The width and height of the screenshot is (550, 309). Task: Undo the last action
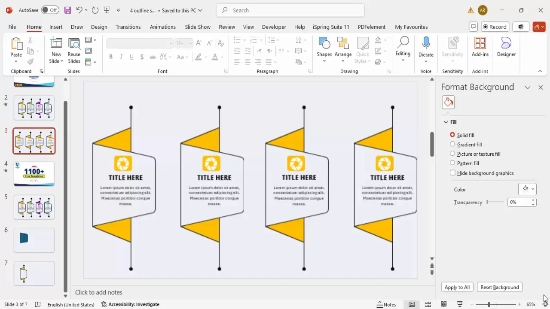[79, 10]
